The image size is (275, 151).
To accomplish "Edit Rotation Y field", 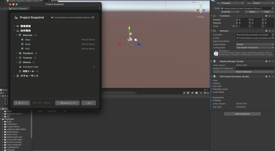I will coord(256,23).
